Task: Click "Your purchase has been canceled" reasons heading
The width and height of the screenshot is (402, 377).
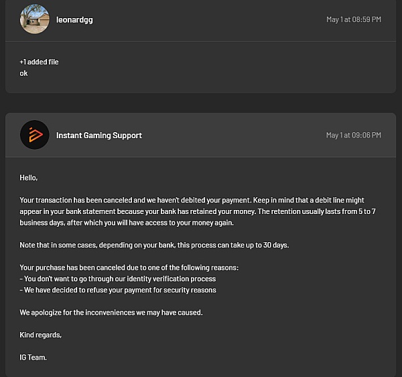Action: pyautogui.click(x=129, y=268)
